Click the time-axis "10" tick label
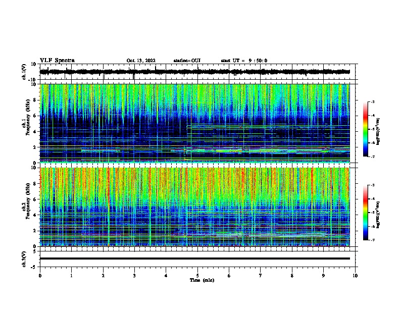Screen dimensions: 400x309 tap(355, 276)
